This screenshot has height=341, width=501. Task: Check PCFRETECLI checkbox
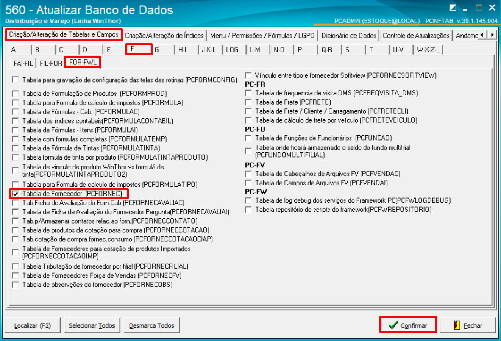tap(248, 111)
